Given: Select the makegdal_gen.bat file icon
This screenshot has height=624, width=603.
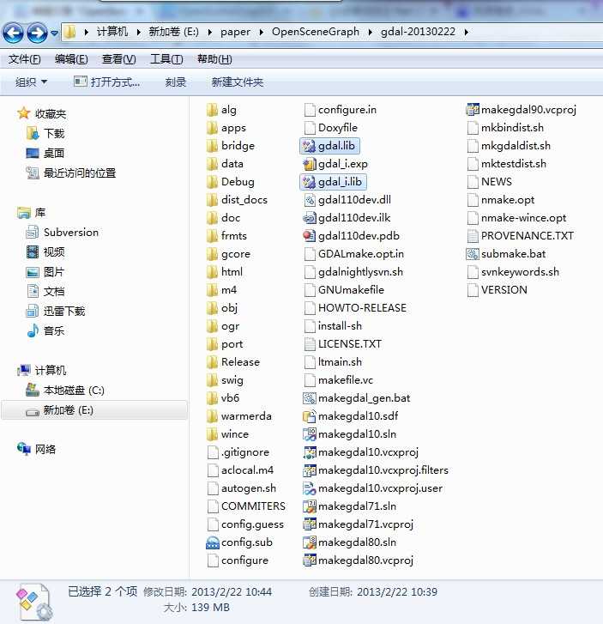Looking at the screenshot, I should (x=310, y=398).
